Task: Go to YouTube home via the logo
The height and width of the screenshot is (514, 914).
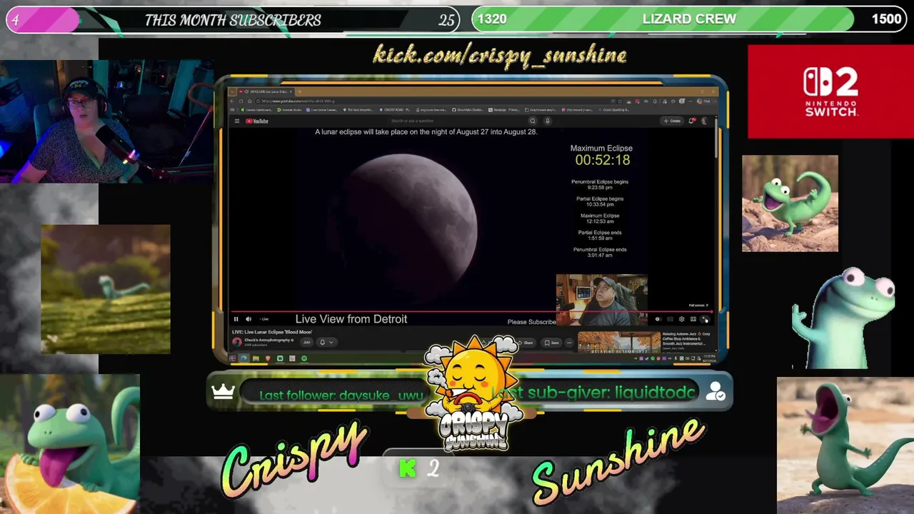Action: point(257,121)
